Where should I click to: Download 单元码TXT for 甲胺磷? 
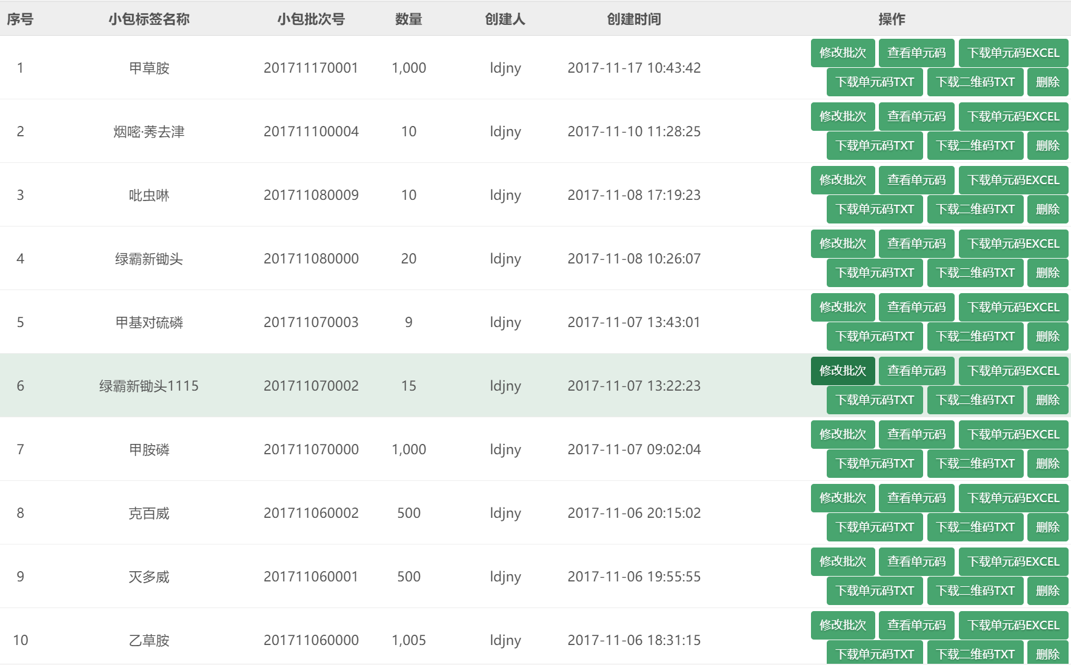875,463
